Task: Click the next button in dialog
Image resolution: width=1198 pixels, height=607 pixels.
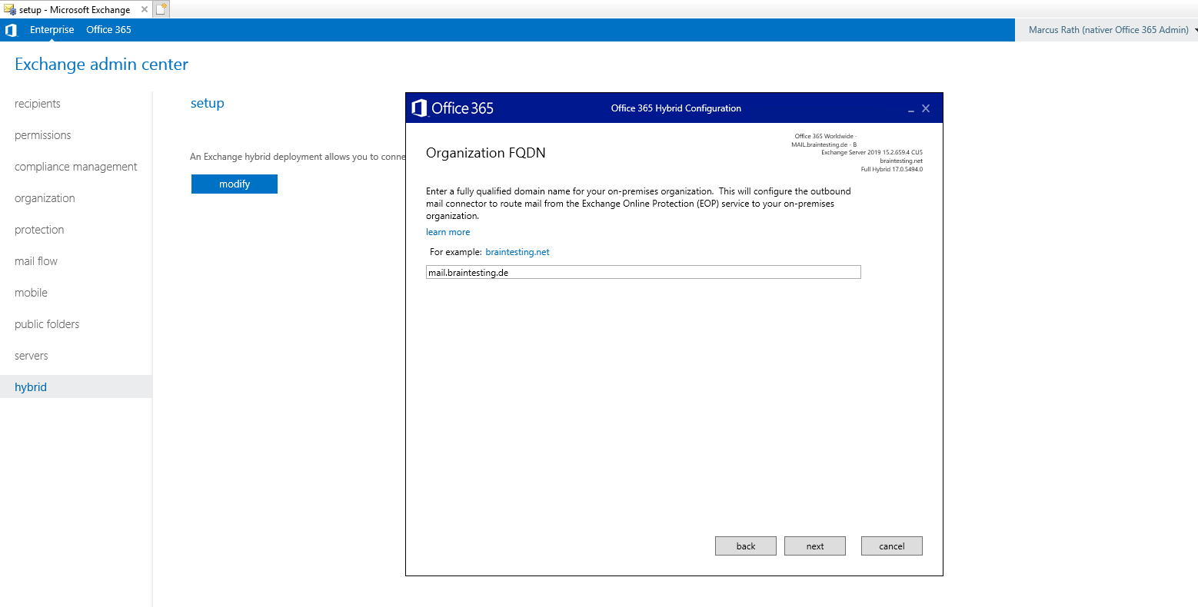Action: point(815,546)
